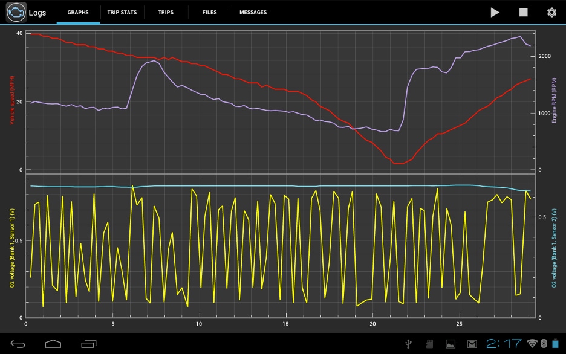Tap the Vehicle speed (MPH) axis label
Image resolution: width=566 pixels, height=354 pixels.
pyautogui.click(x=11, y=100)
